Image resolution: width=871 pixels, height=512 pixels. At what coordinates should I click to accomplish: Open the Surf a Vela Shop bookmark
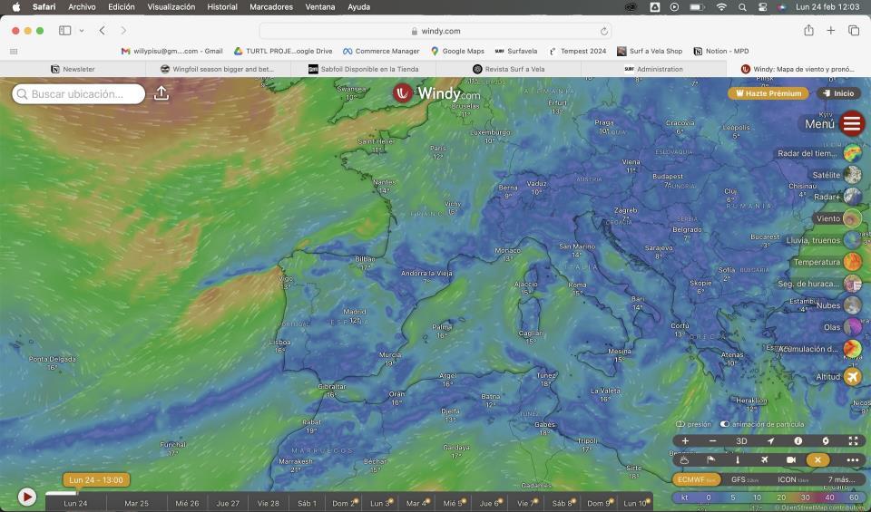click(x=650, y=51)
